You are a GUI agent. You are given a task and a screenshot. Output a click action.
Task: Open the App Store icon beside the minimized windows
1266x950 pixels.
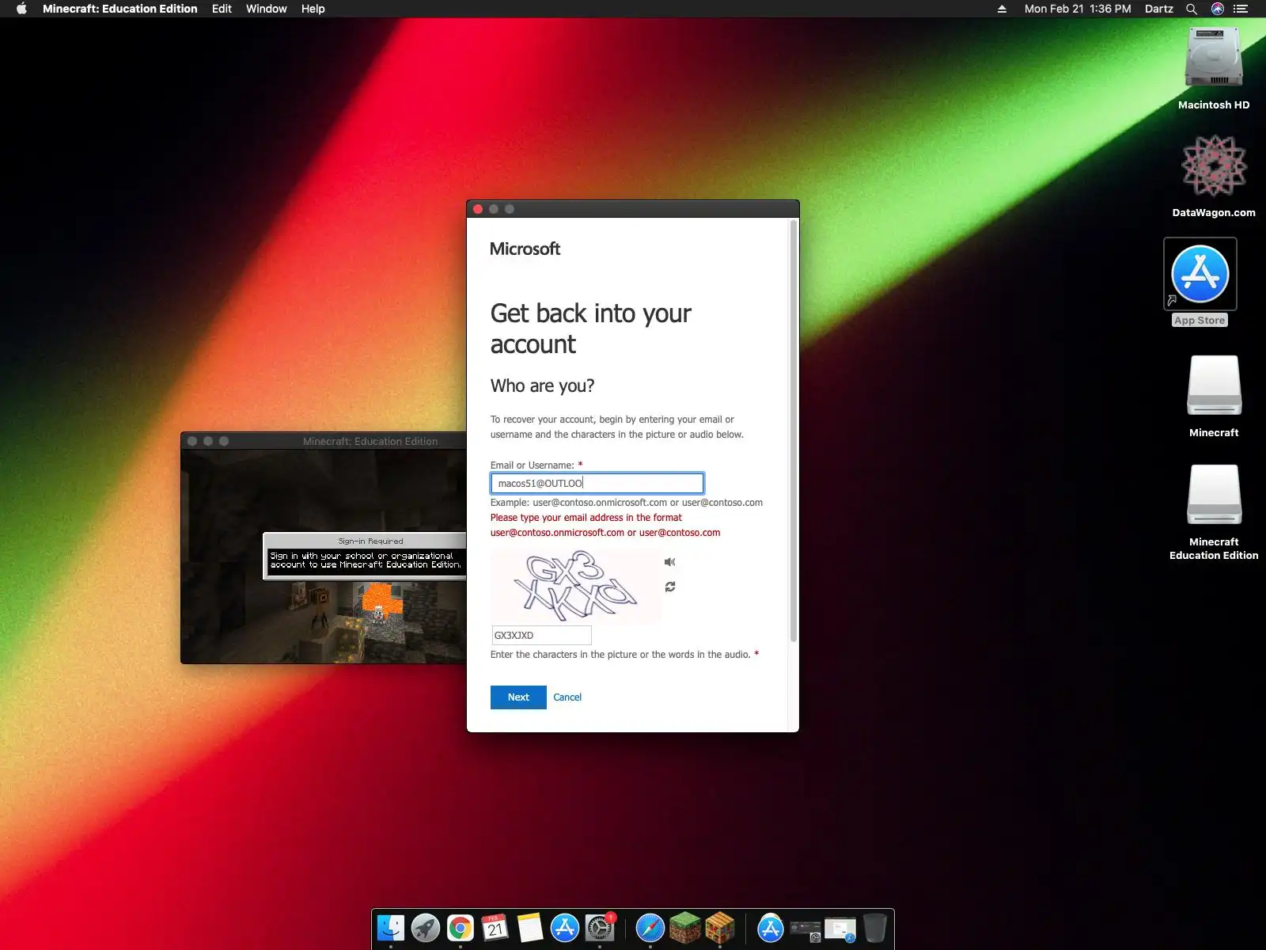pyautogui.click(x=771, y=928)
